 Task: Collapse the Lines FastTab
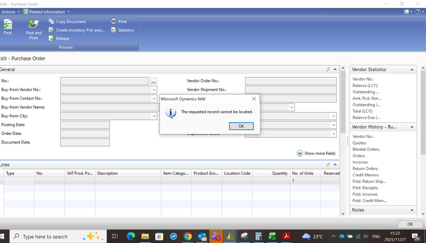[x=335, y=165]
